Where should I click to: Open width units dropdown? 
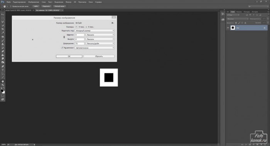100,35
